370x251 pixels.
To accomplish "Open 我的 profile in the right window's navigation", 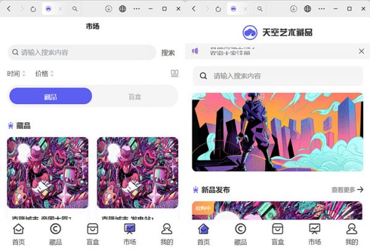I will tap(351, 233).
